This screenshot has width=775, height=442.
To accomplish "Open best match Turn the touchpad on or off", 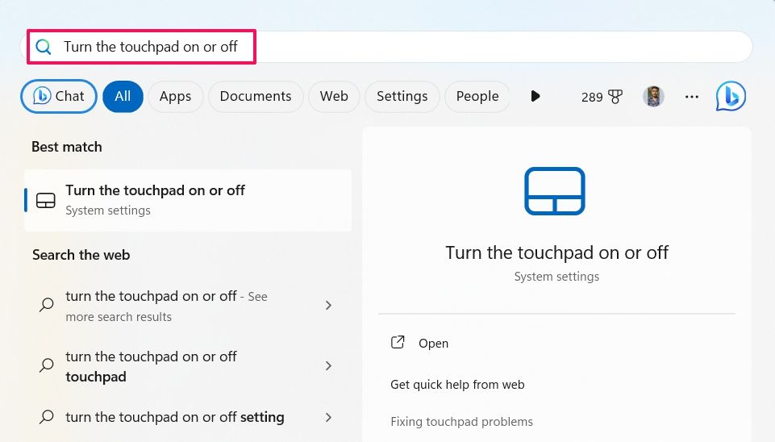I will pos(188,200).
